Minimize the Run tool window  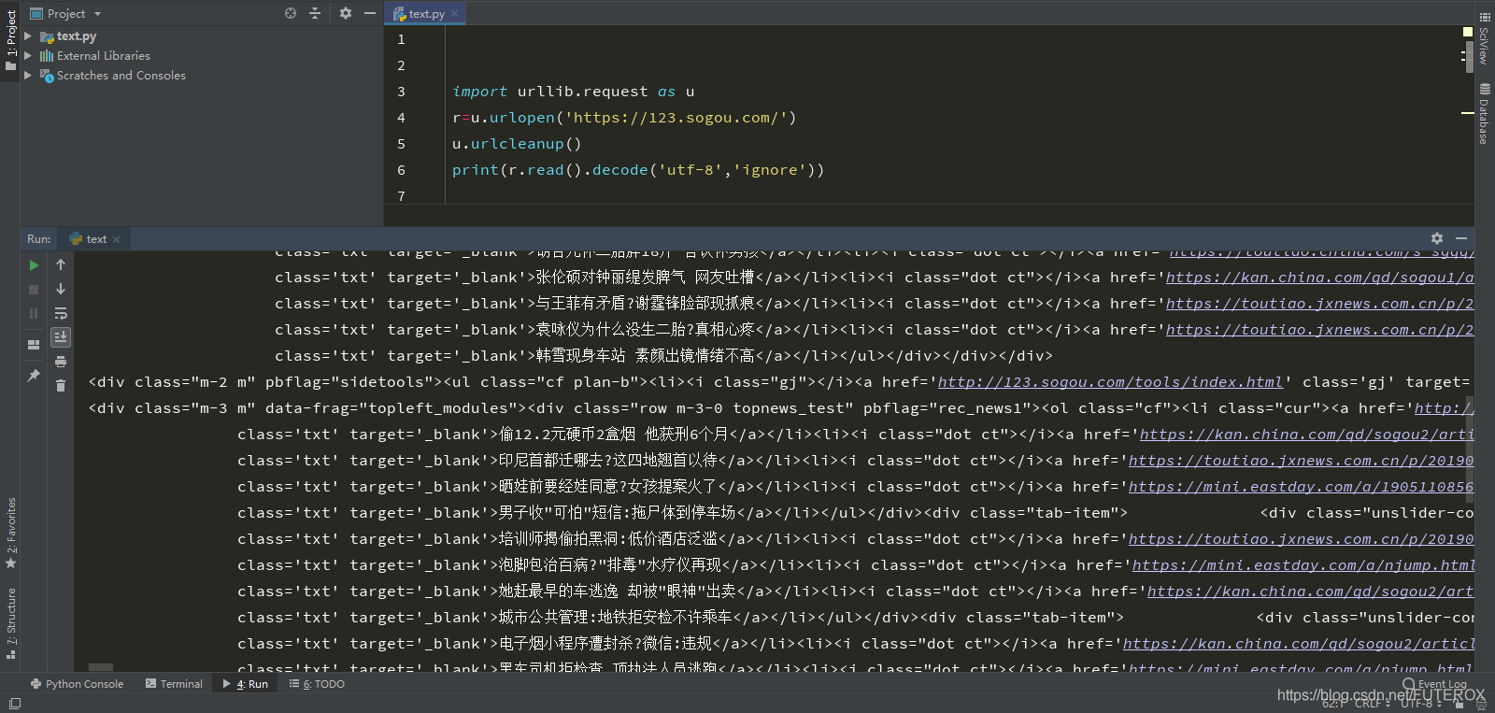coord(1461,238)
